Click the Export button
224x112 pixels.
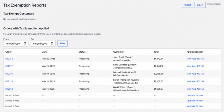[x=200, y=5]
